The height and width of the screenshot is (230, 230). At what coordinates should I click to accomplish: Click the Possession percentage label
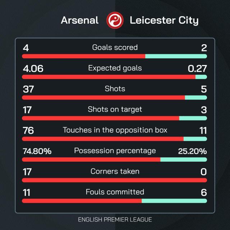[115, 151]
